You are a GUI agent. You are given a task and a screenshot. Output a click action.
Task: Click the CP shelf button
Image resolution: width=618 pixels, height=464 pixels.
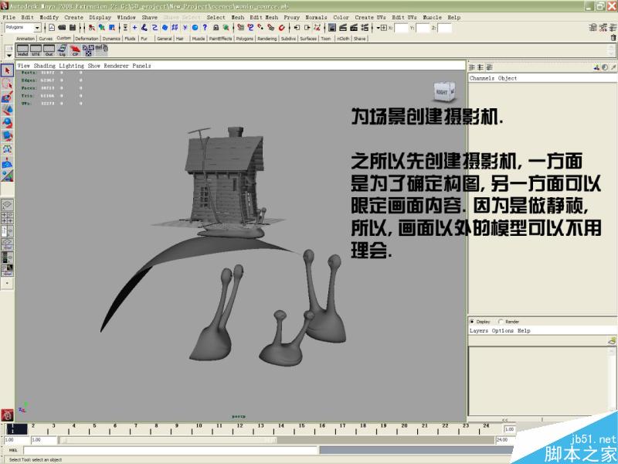tap(75, 50)
